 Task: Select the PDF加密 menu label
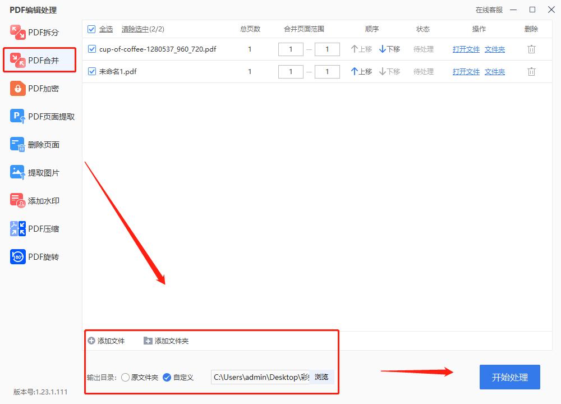click(43, 89)
